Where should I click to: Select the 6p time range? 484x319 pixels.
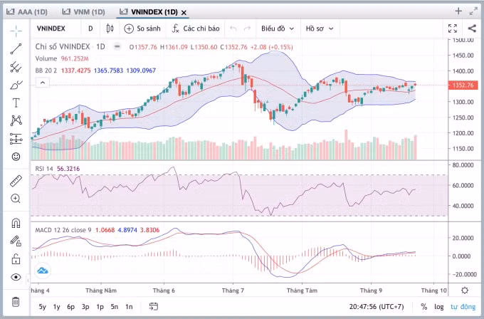point(70,307)
